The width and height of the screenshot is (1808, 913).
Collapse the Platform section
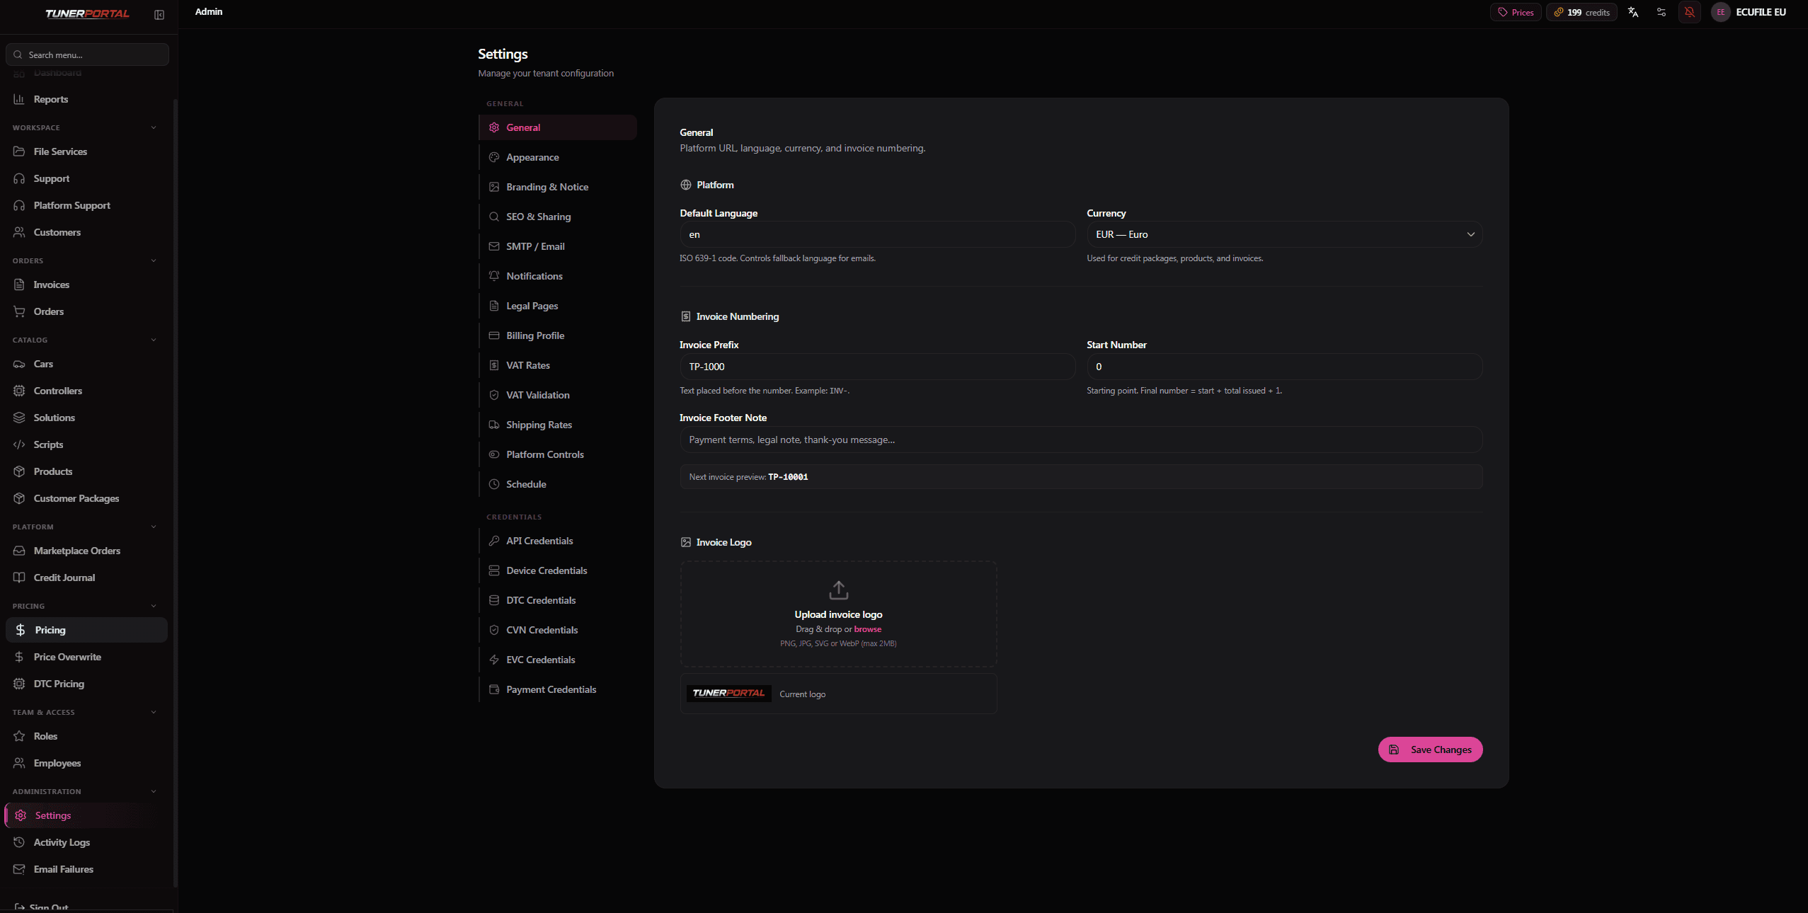pyautogui.click(x=154, y=527)
